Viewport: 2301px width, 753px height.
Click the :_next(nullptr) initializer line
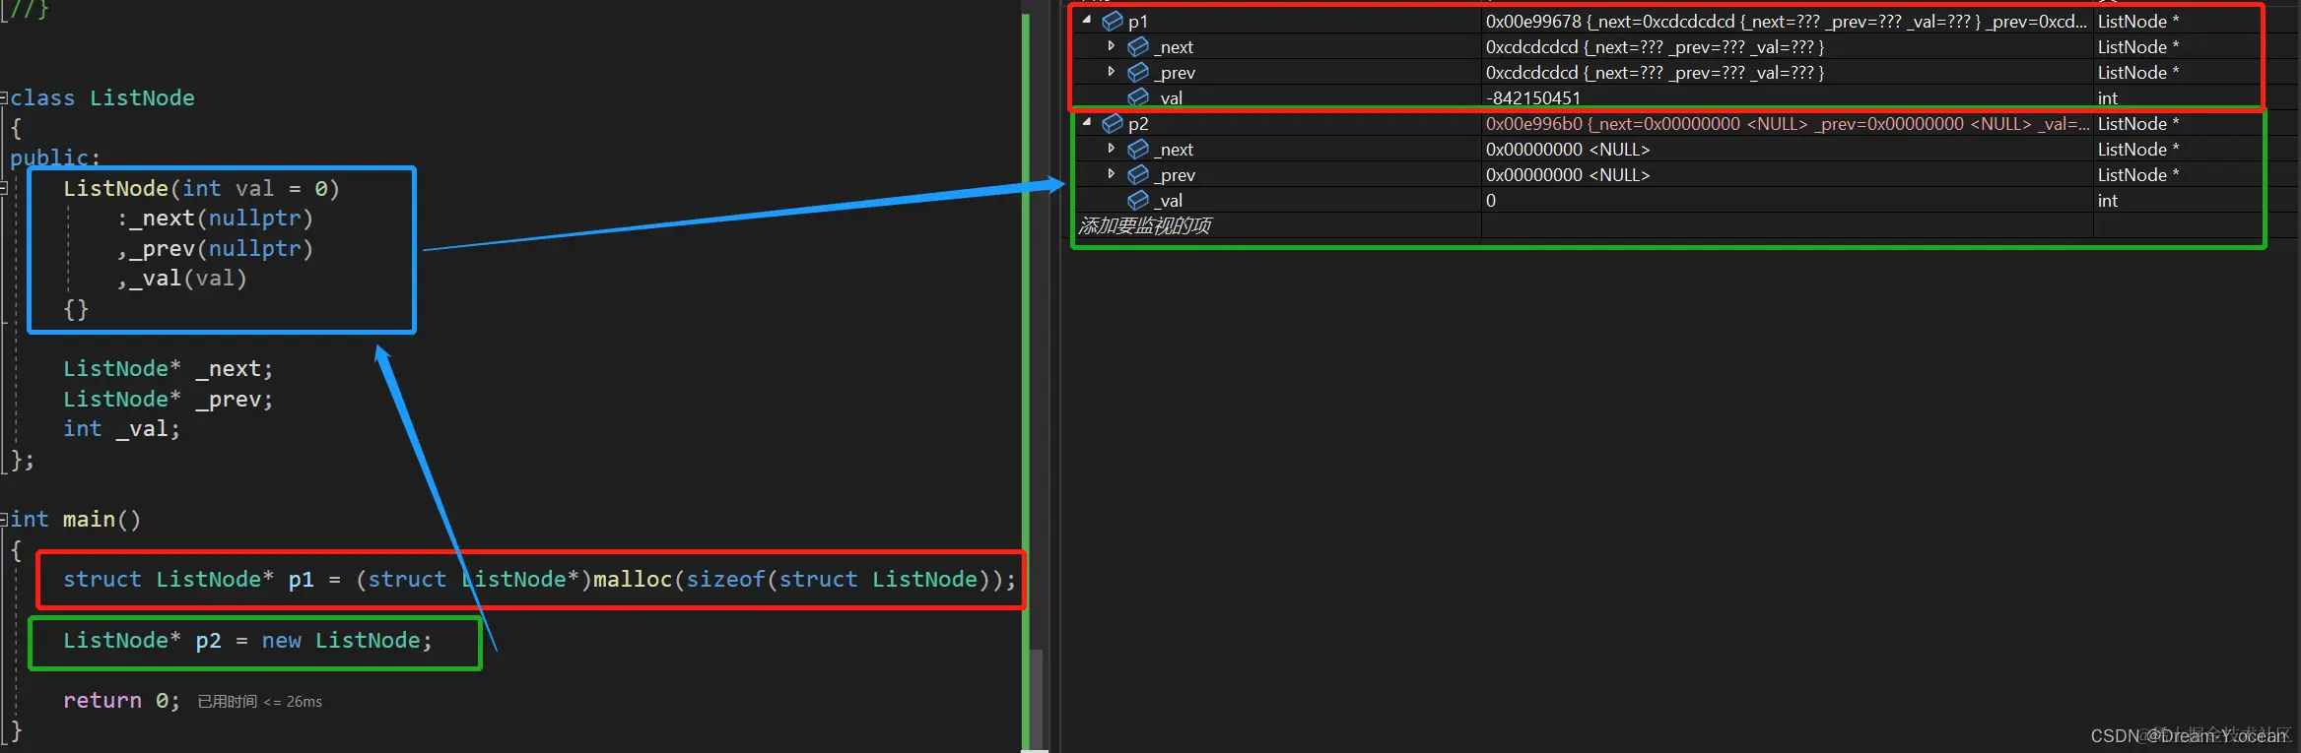pos(215,218)
